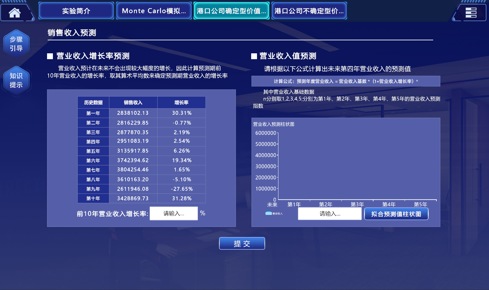This screenshot has width=489, height=290.
Task: Click the home icon
Action: (x=15, y=12)
